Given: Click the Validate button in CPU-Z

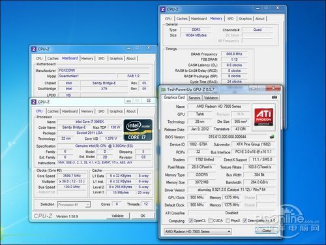Looking at the screenshot, I should click(117, 216).
